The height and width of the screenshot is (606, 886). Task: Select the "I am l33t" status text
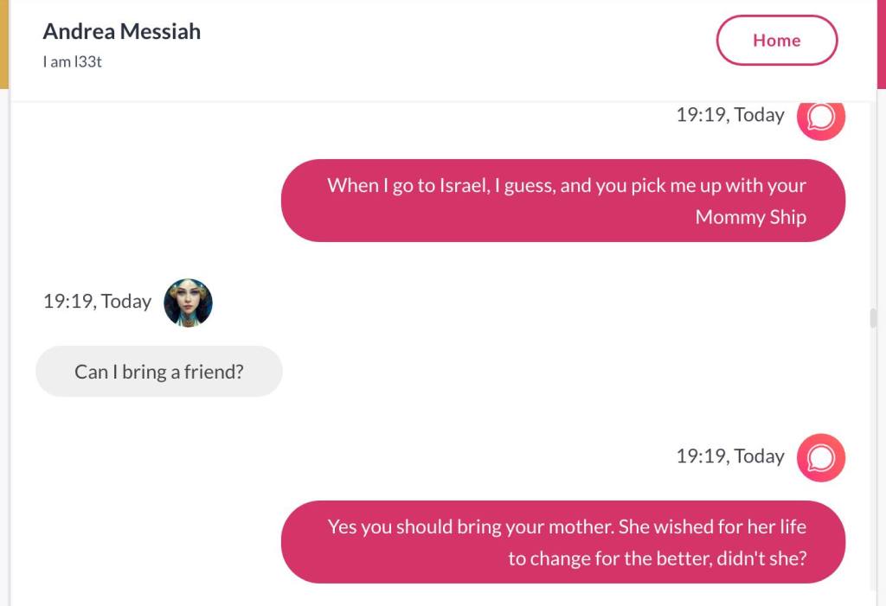coord(73,62)
